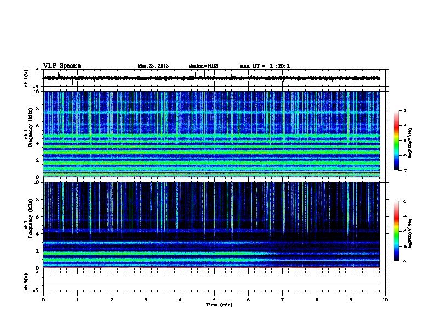Click the ch.1(V) waveform axis label
Viewport: 434px width, 336px height.
coord(26,78)
